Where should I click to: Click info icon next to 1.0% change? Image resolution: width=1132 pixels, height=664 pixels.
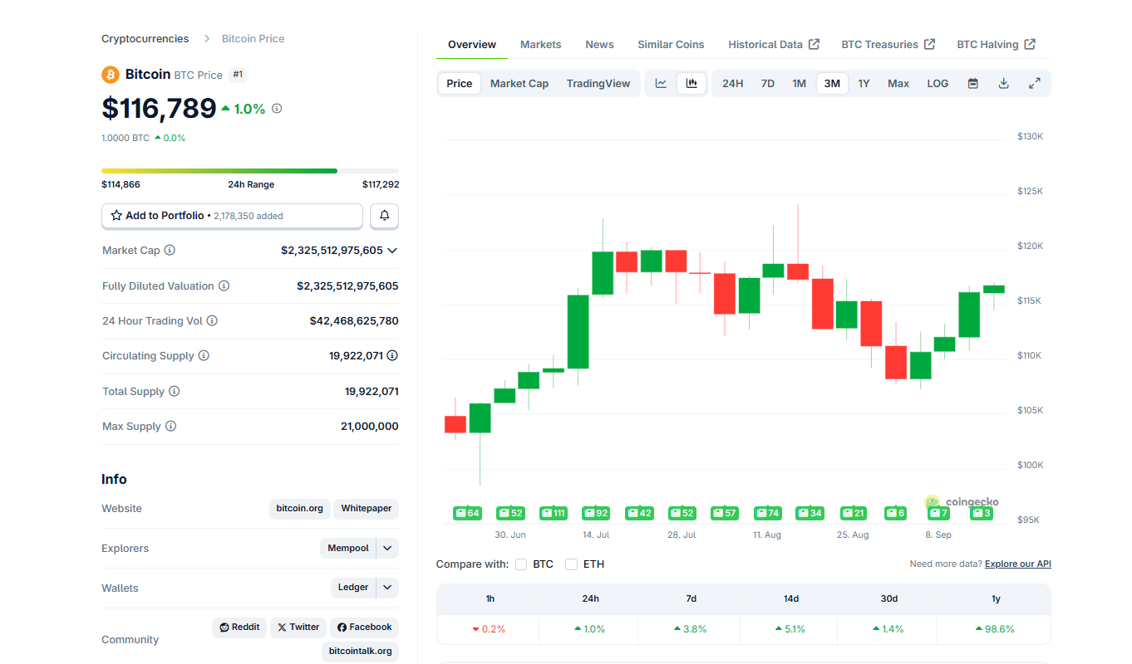277,109
